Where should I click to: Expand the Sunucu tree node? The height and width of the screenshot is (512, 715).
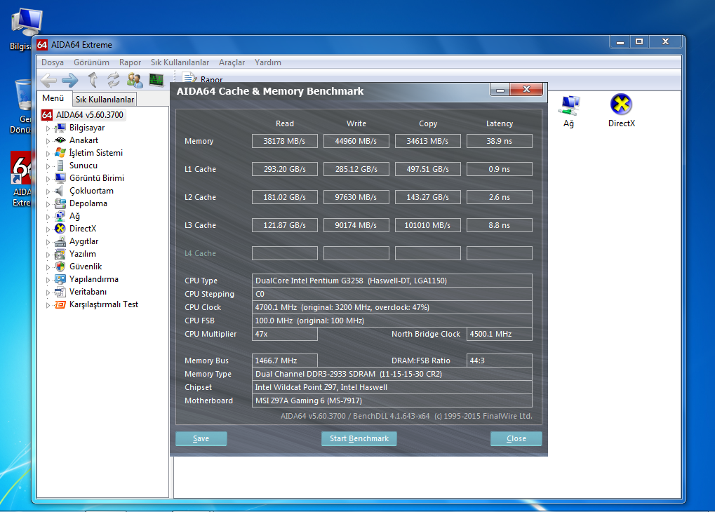(48, 166)
